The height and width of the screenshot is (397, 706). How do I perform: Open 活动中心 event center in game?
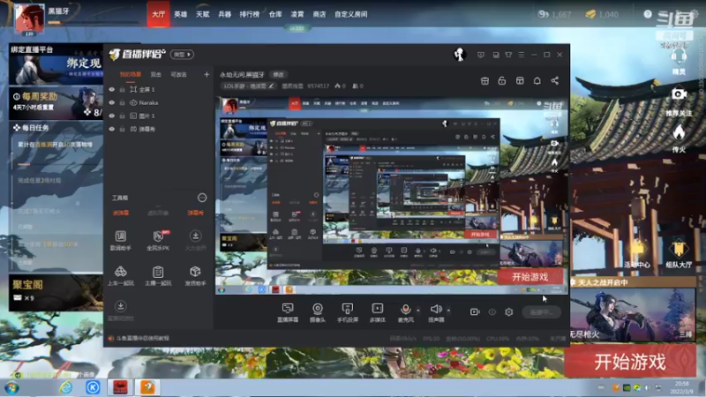click(636, 254)
